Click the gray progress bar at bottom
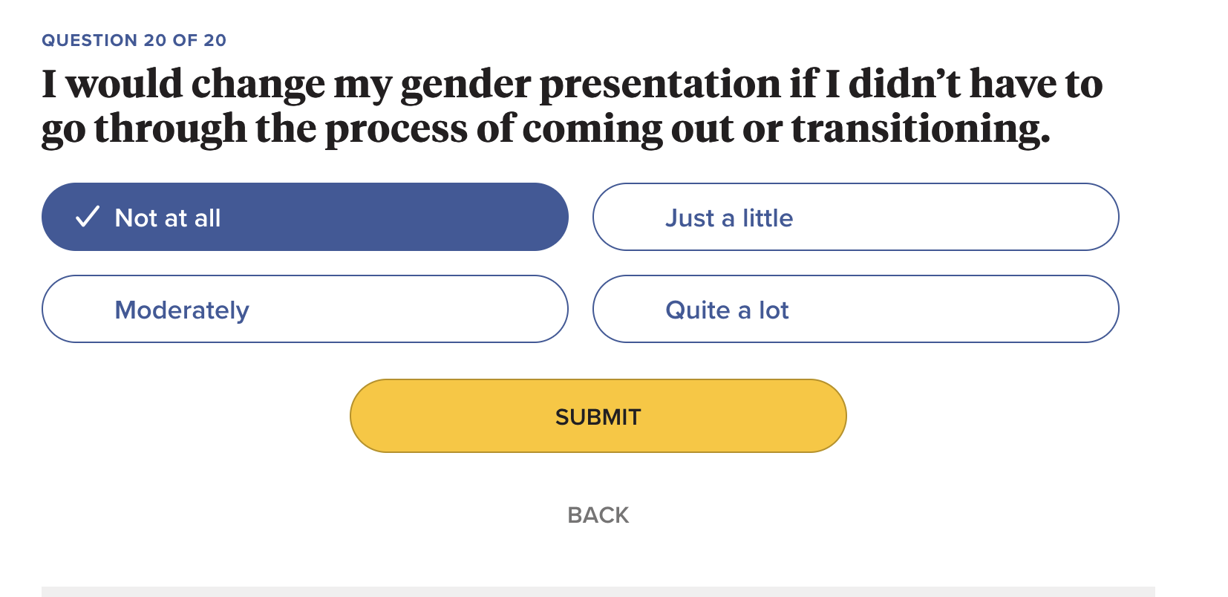1228x597 pixels. coord(598,591)
